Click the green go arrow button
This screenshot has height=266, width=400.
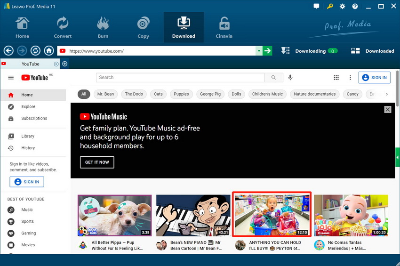[x=267, y=51]
